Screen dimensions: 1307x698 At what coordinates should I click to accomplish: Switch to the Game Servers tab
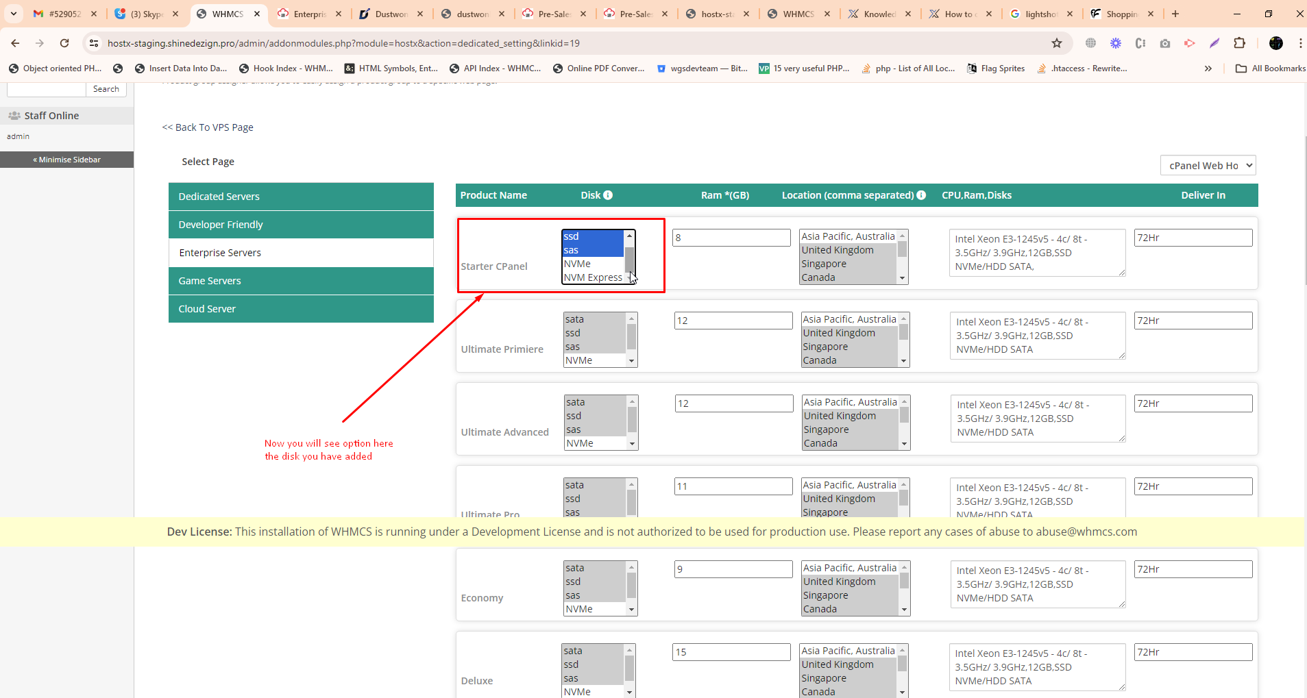301,281
